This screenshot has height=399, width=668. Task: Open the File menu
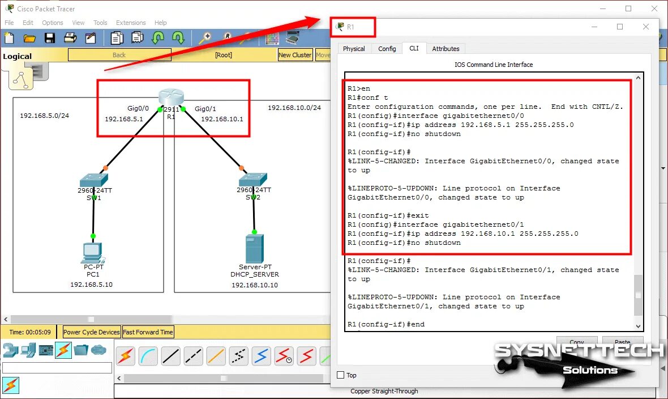(9, 23)
